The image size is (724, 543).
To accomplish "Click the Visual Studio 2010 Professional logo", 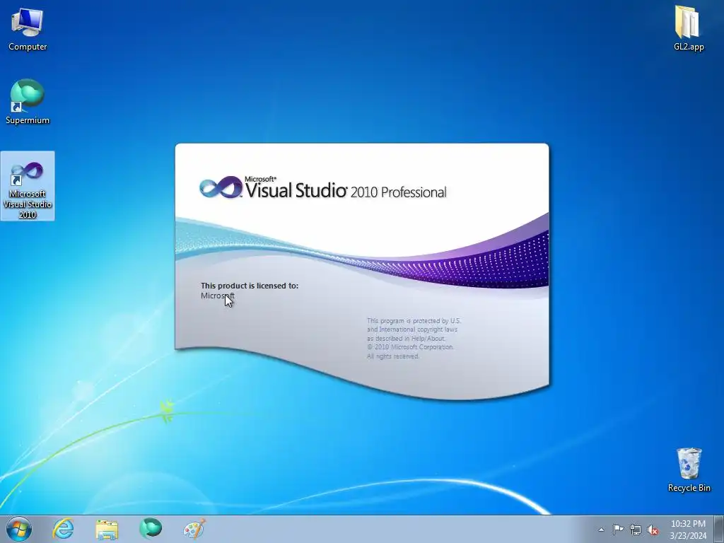I will click(x=322, y=187).
